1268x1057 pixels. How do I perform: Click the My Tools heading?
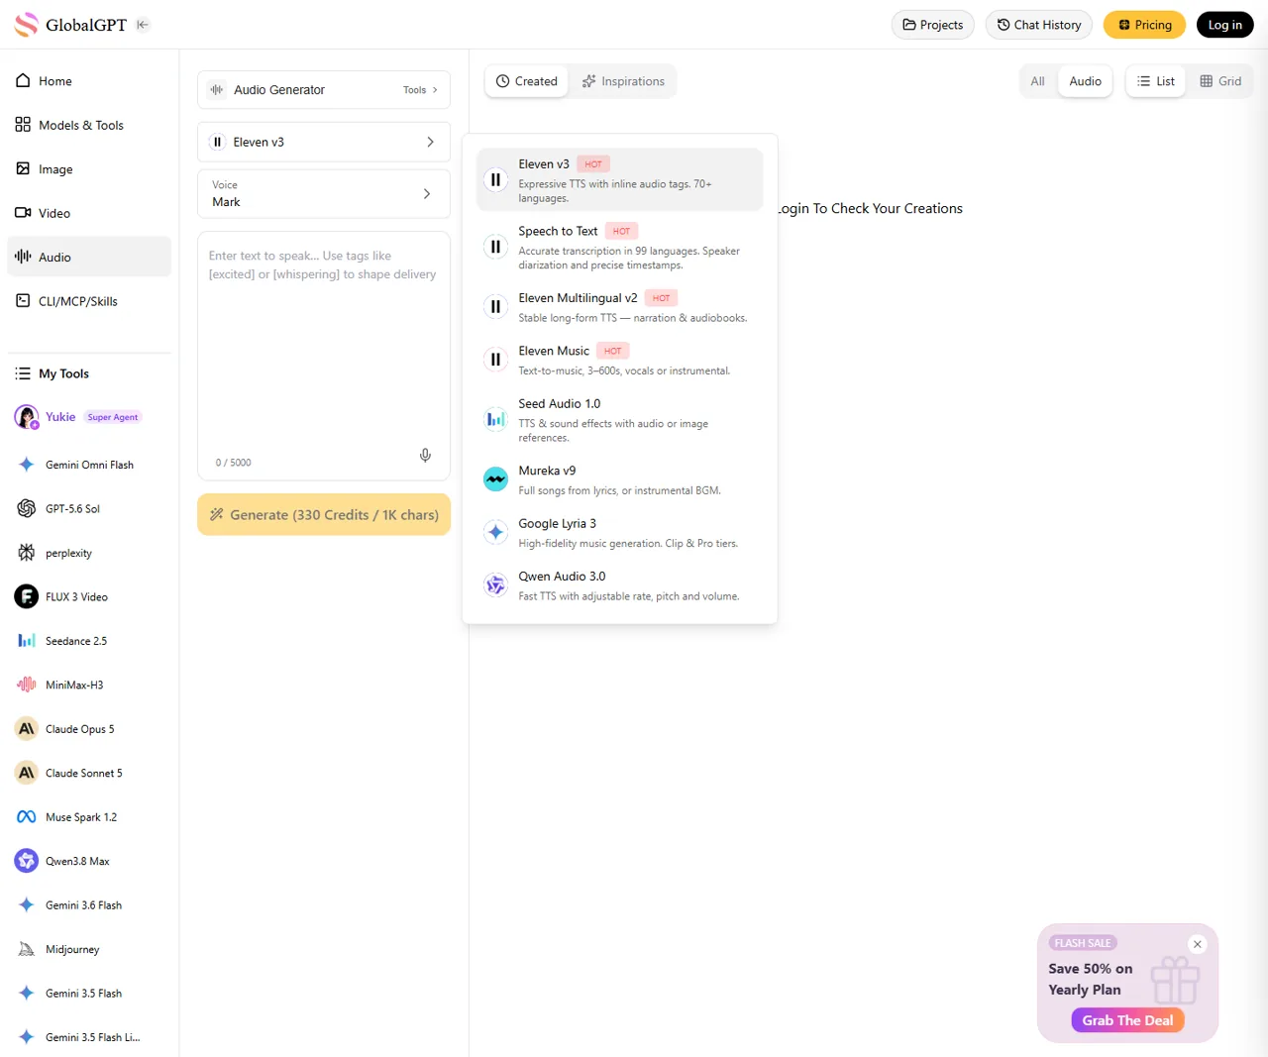[x=63, y=373]
